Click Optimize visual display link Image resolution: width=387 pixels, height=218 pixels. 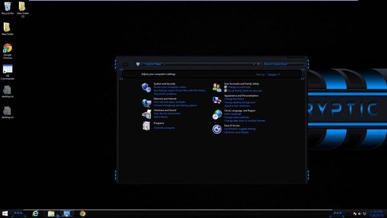pos(236,133)
